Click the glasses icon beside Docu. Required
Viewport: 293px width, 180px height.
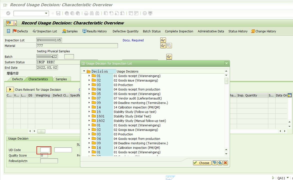point(163,40)
